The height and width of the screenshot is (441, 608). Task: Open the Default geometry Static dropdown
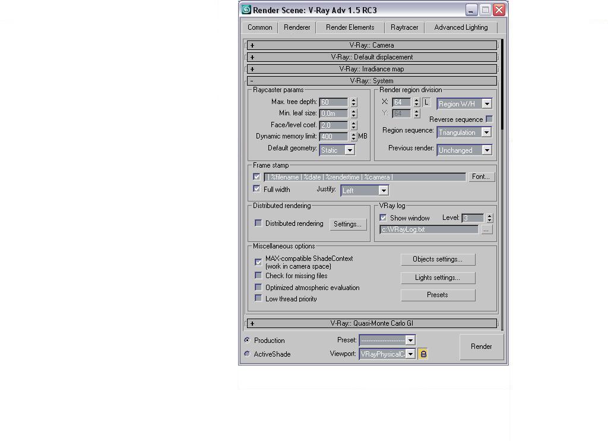pyautogui.click(x=337, y=150)
